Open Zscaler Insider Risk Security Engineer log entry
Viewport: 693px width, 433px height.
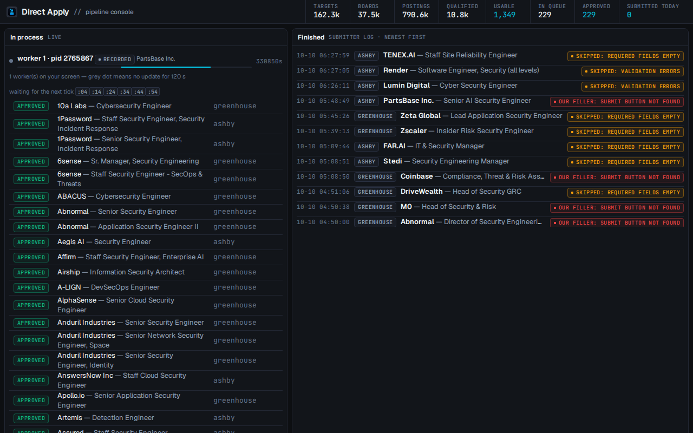pos(490,131)
